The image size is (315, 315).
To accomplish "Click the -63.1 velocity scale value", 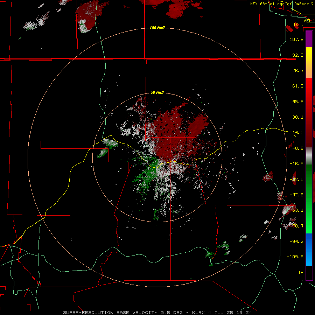I will [296, 210].
